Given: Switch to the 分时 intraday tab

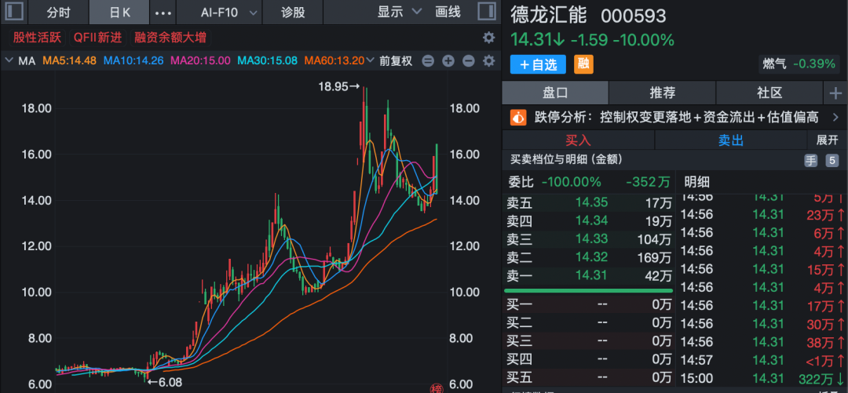Looking at the screenshot, I should pos(58,13).
